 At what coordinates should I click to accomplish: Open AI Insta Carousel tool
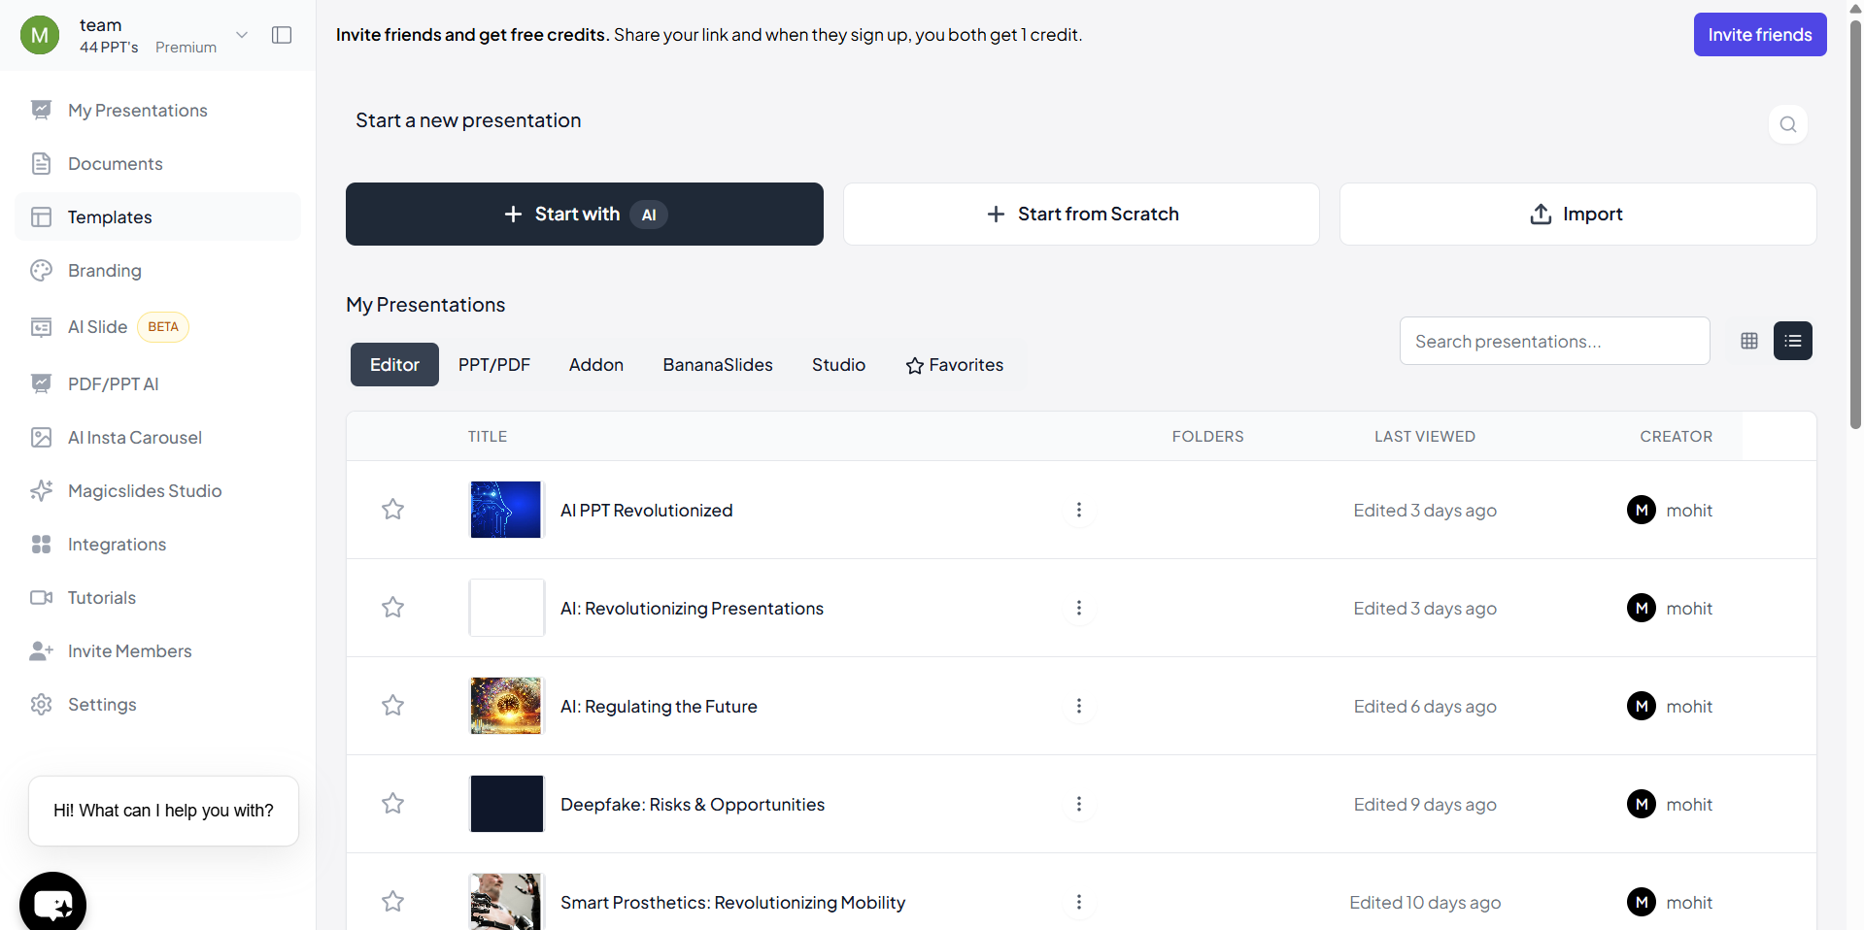(135, 438)
